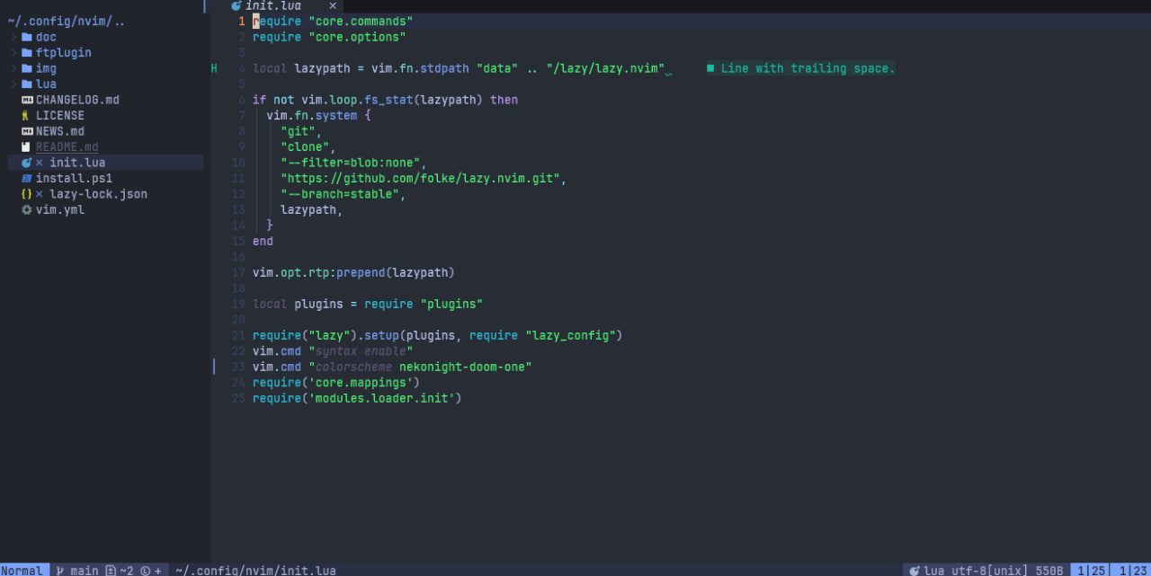Image resolution: width=1151 pixels, height=576 pixels.
Task: Click the vim.opt.rtp:prepend(lazypath) line
Action: click(353, 273)
